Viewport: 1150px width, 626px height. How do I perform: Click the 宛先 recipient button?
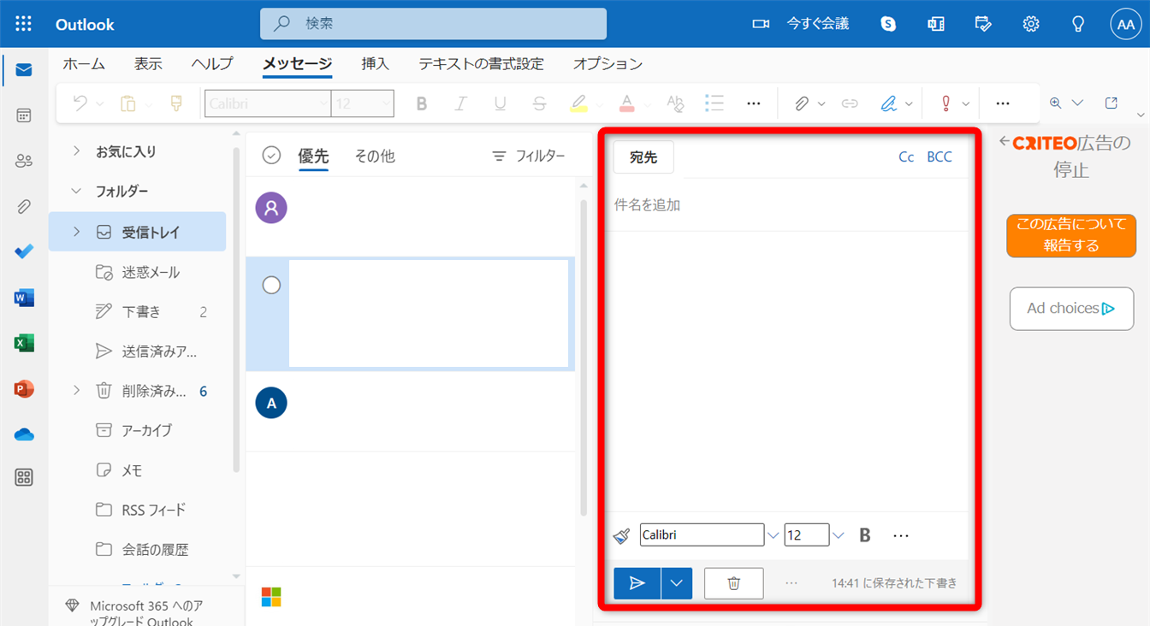[643, 157]
